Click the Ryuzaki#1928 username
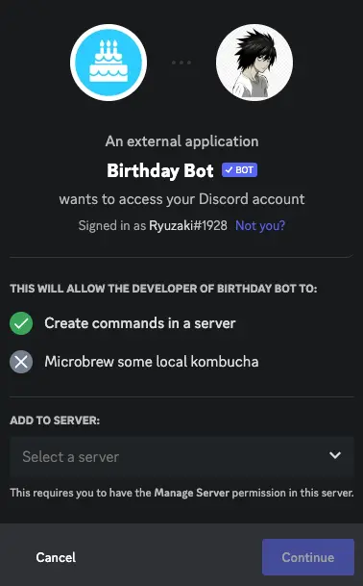 click(188, 226)
